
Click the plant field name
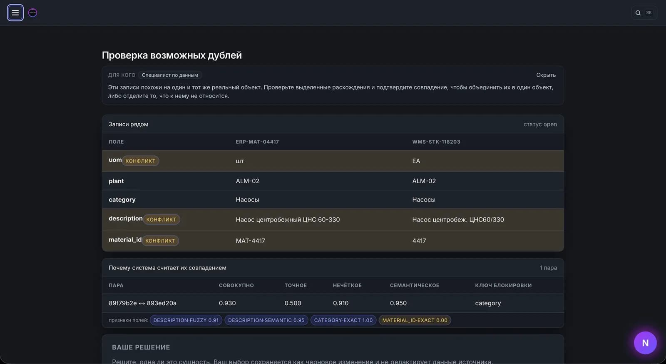116,181
